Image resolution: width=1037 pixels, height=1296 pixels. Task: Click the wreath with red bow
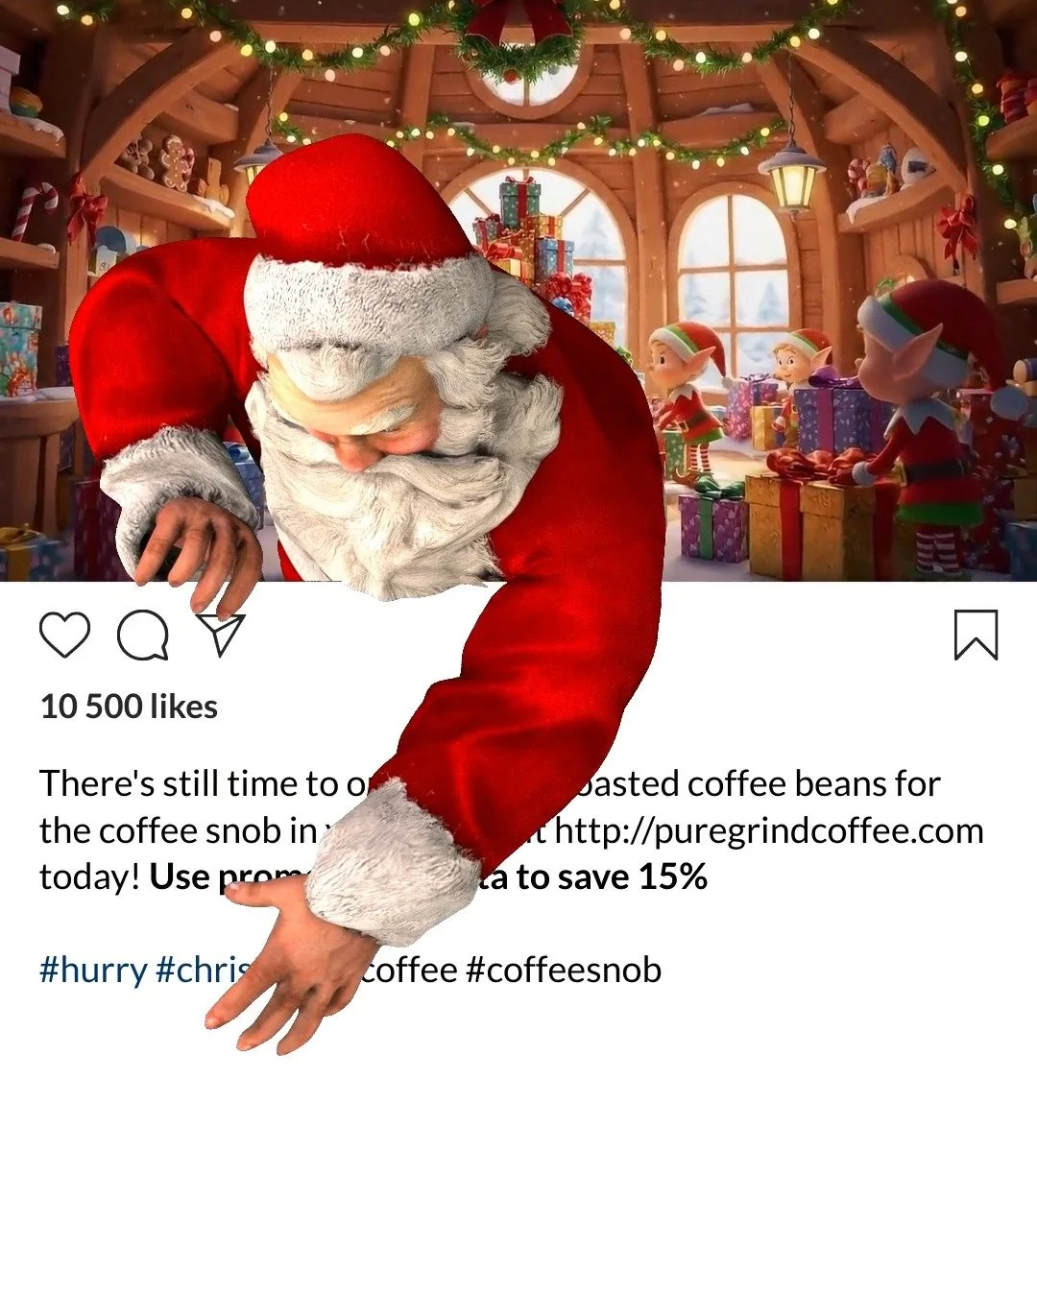(x=518, y=38)
